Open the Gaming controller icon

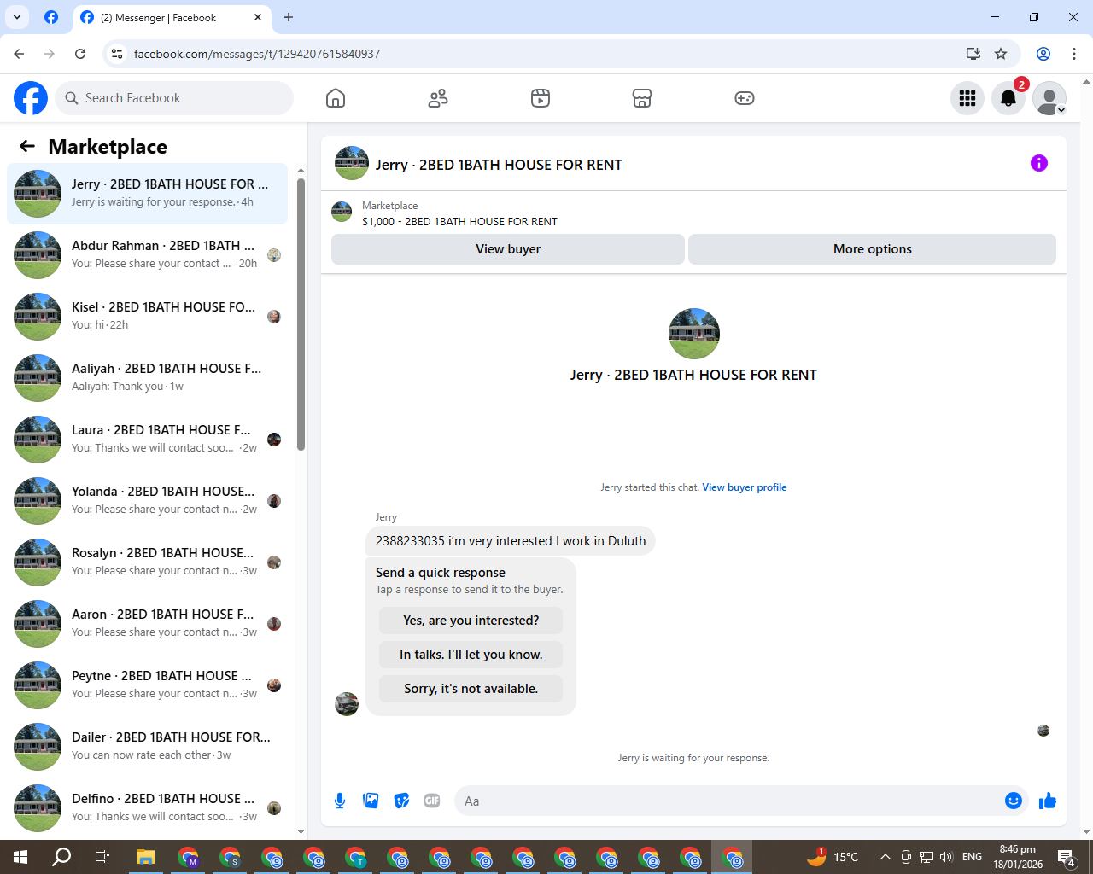[x=745, y=98]
